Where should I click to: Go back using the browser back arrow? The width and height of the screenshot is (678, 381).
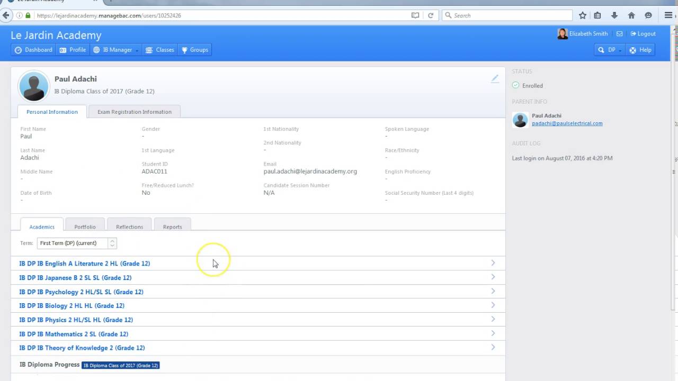pos(6,15)
